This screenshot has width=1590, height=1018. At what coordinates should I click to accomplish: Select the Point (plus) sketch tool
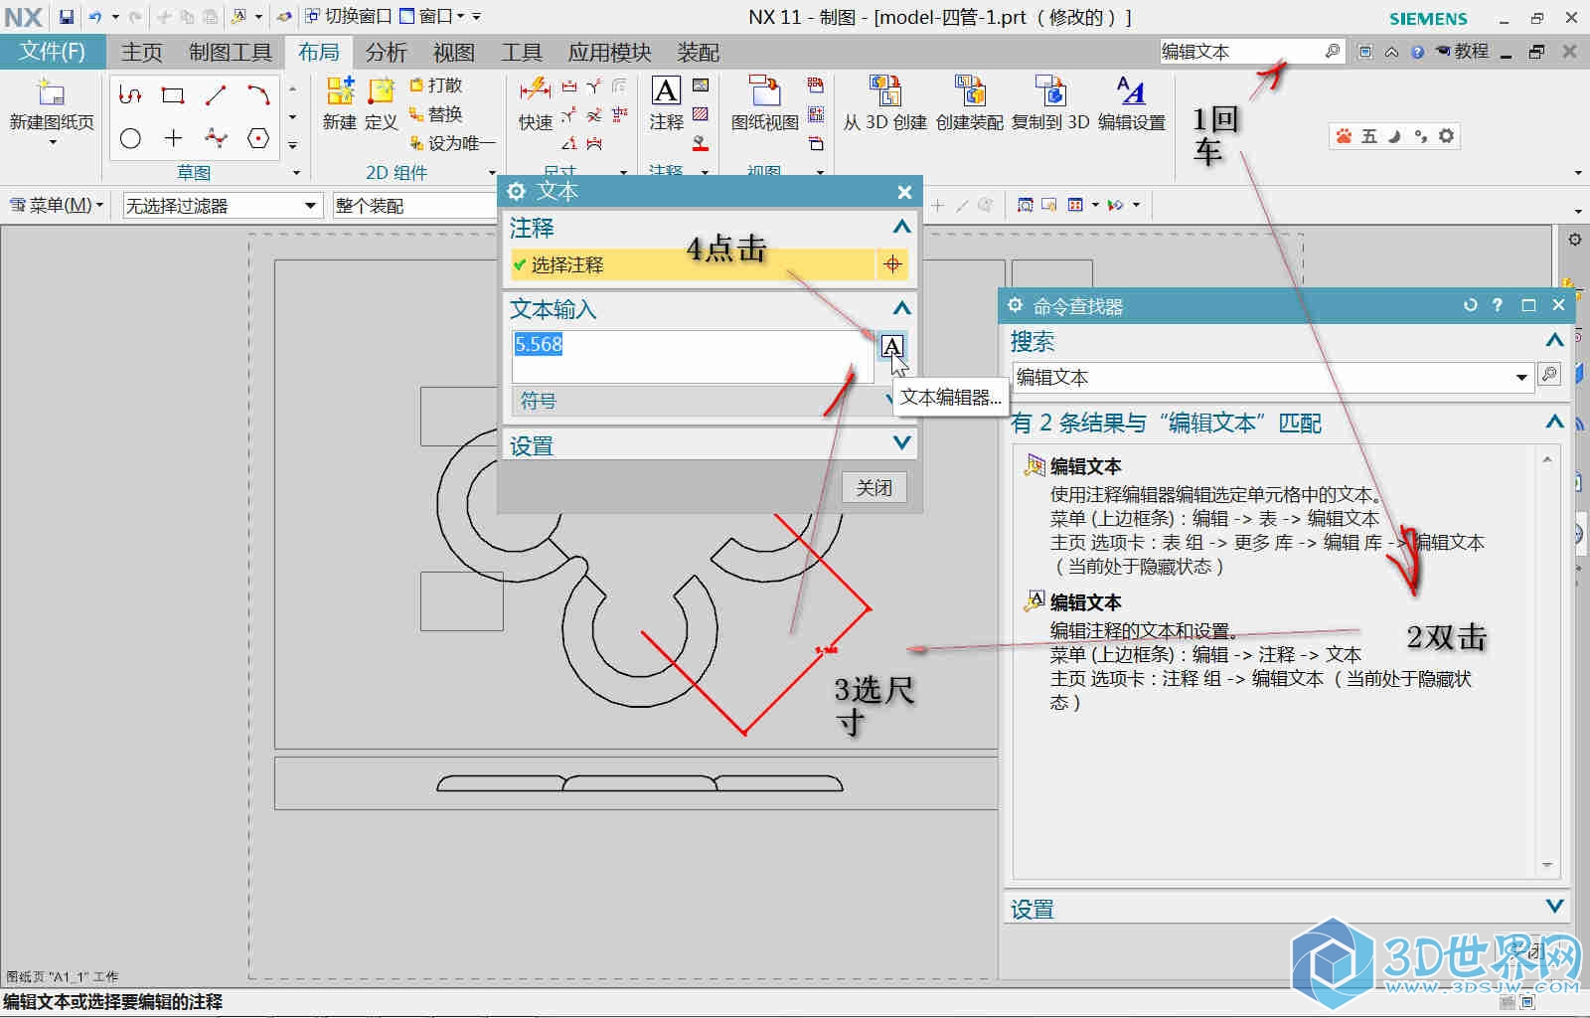click(173, 138)
